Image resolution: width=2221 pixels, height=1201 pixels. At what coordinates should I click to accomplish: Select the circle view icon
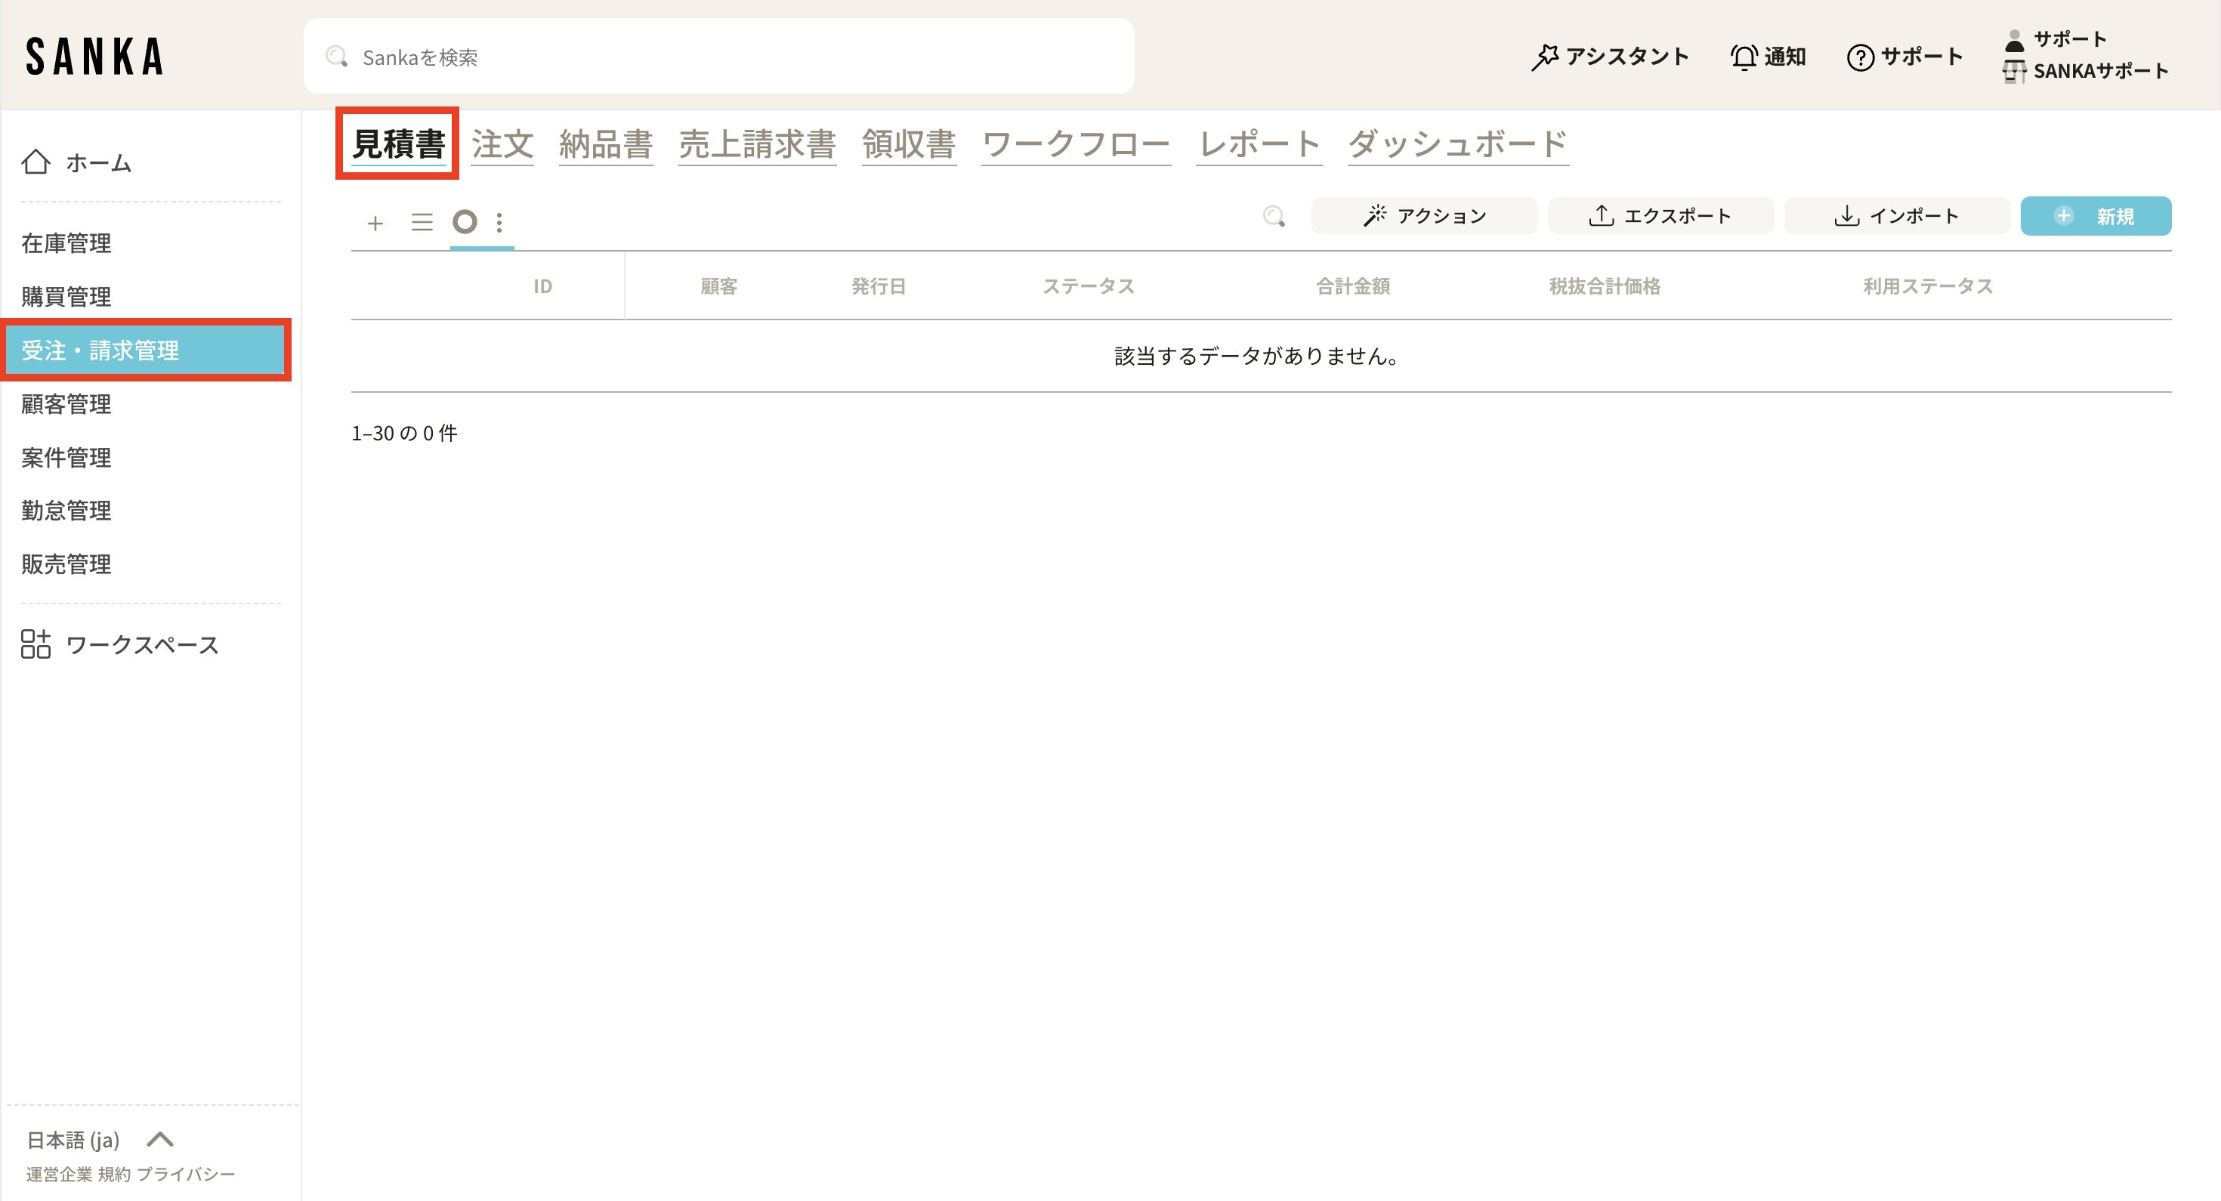click(465, 221)
